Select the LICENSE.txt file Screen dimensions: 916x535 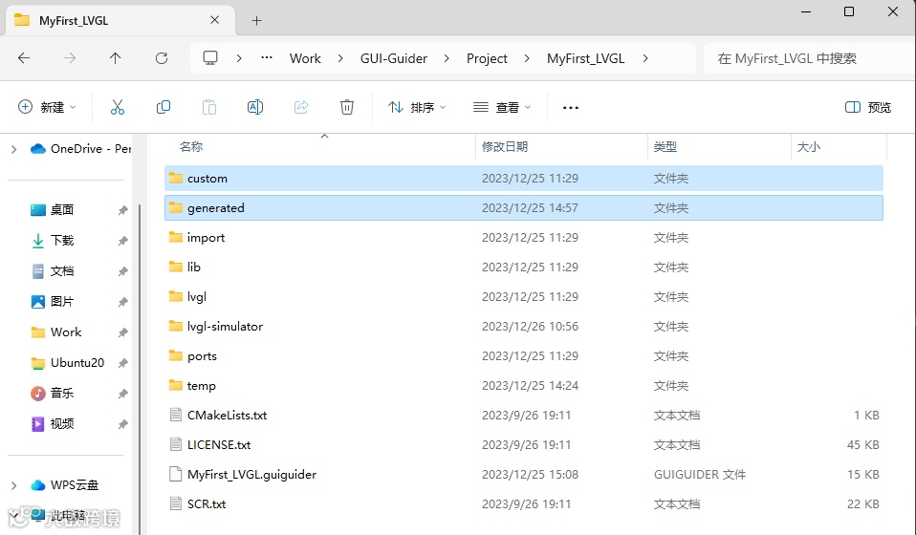pyautogui.click(x=523, y=444)
